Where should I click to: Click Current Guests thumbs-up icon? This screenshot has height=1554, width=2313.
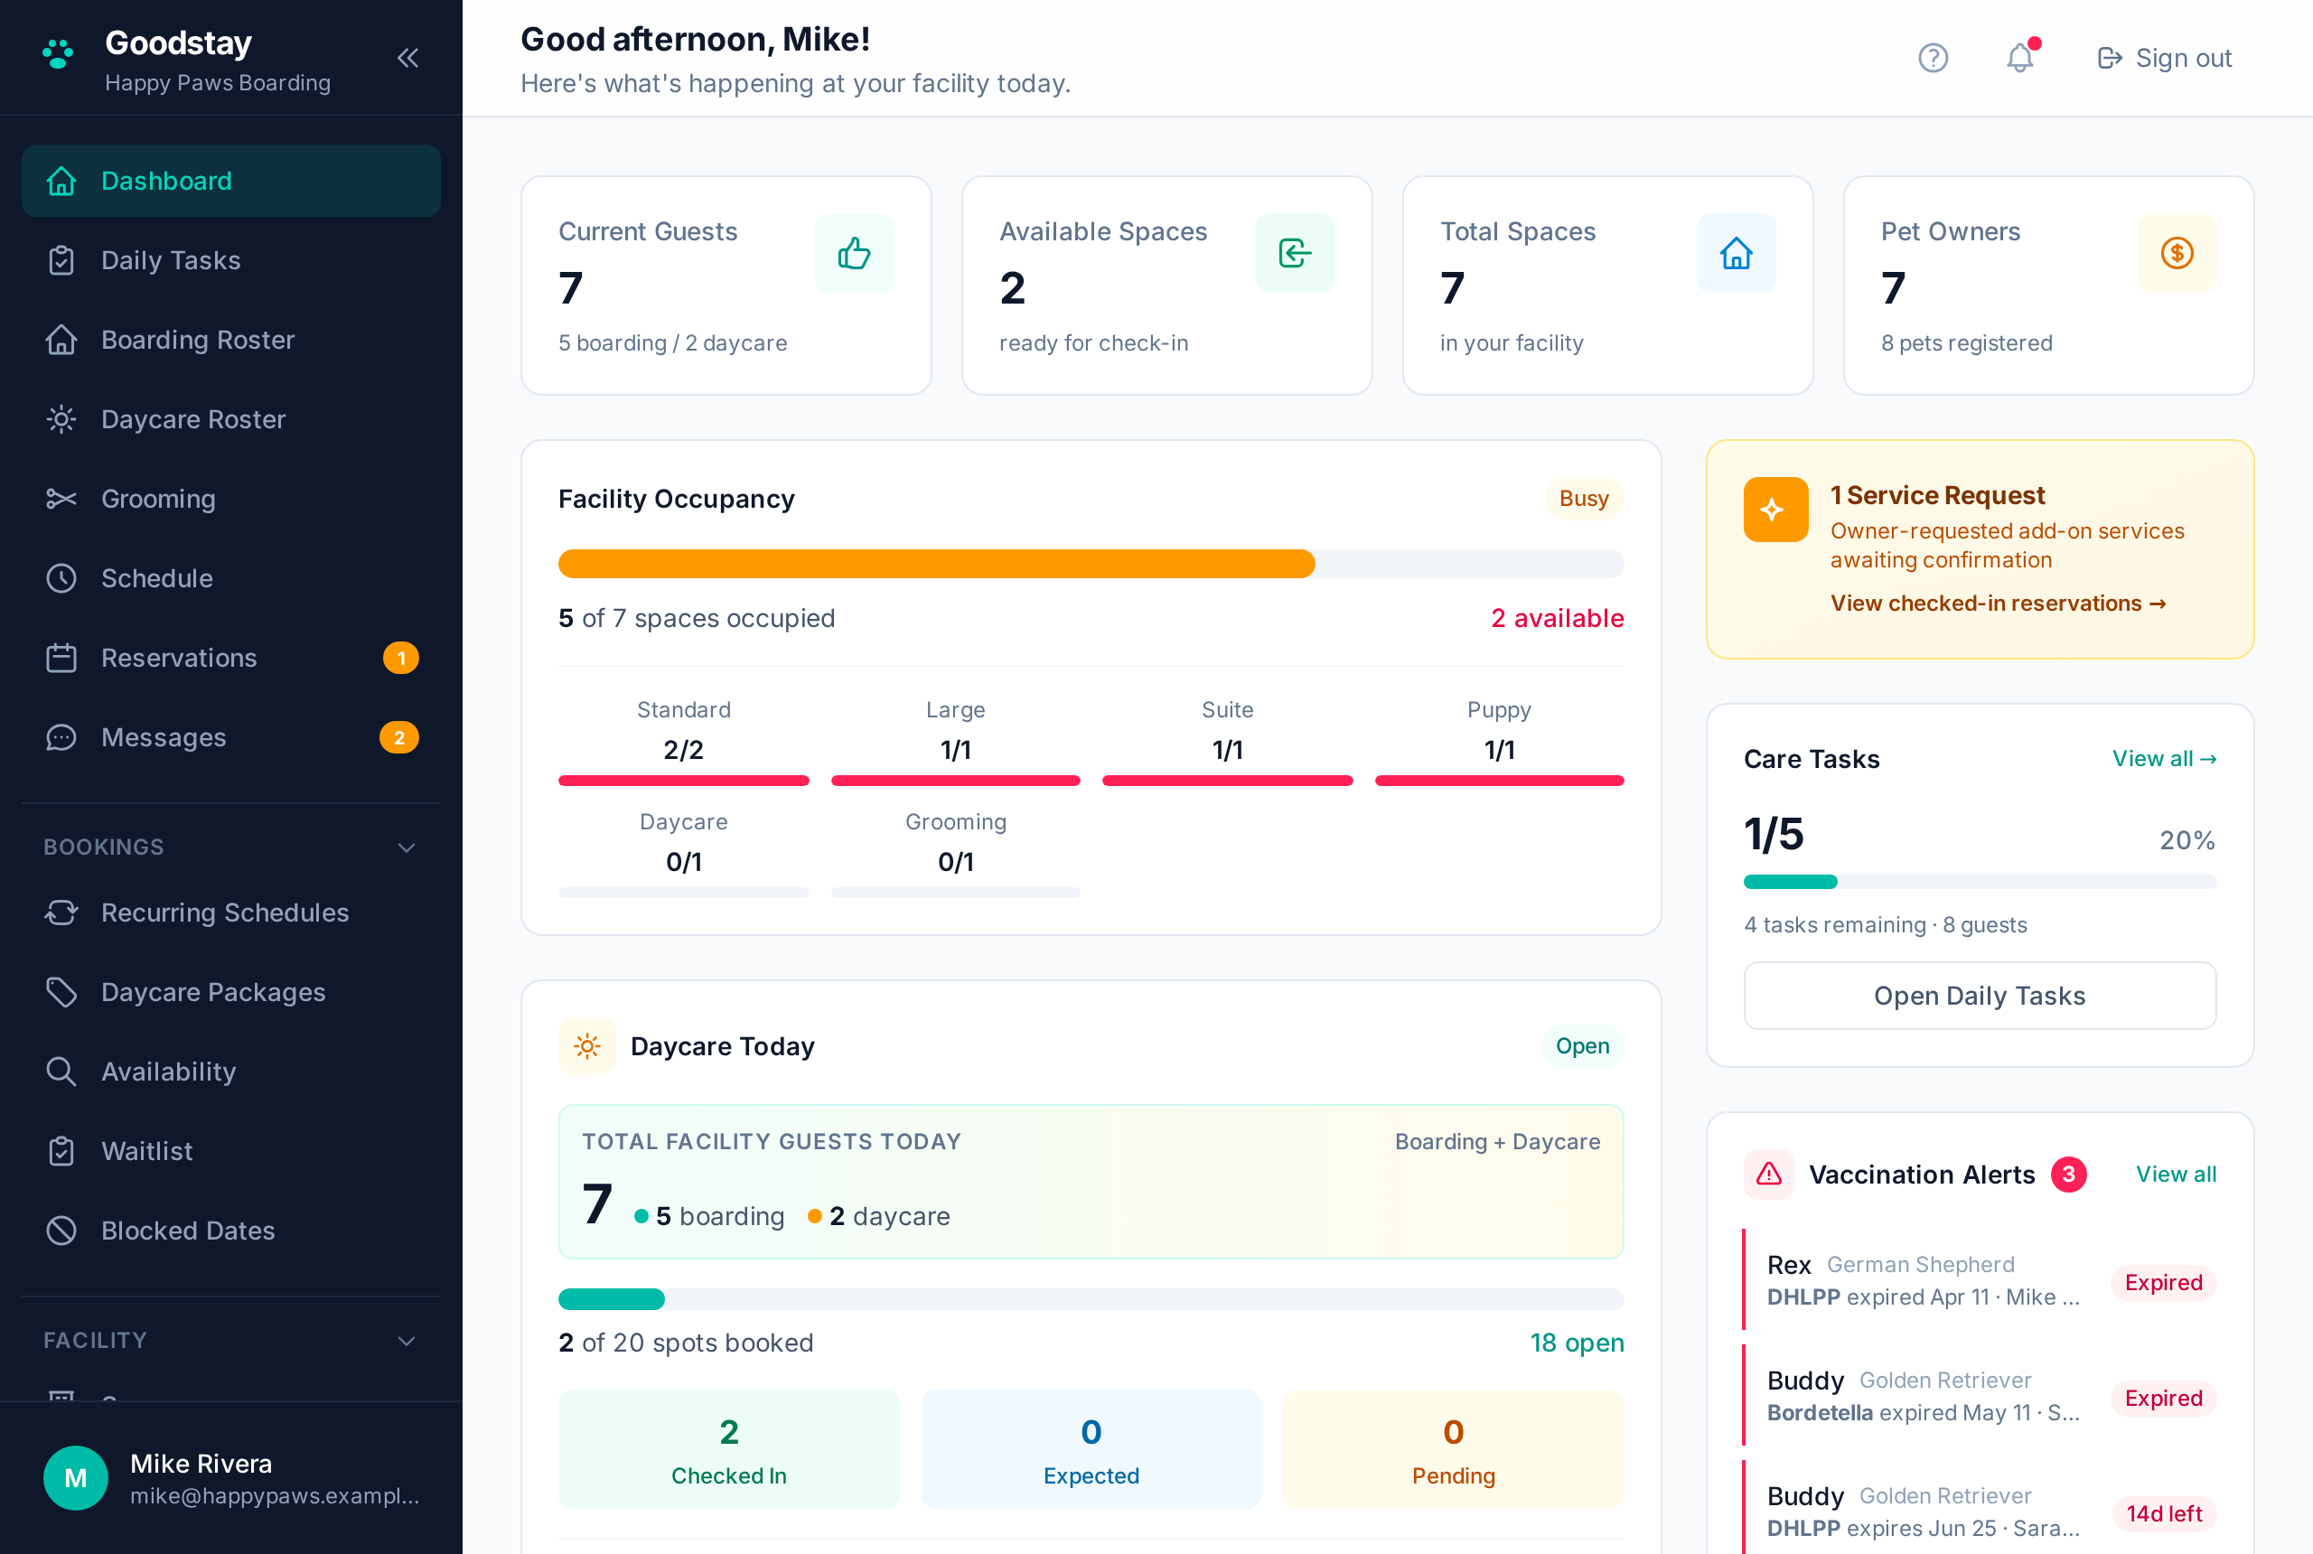(x=854, y=253)
